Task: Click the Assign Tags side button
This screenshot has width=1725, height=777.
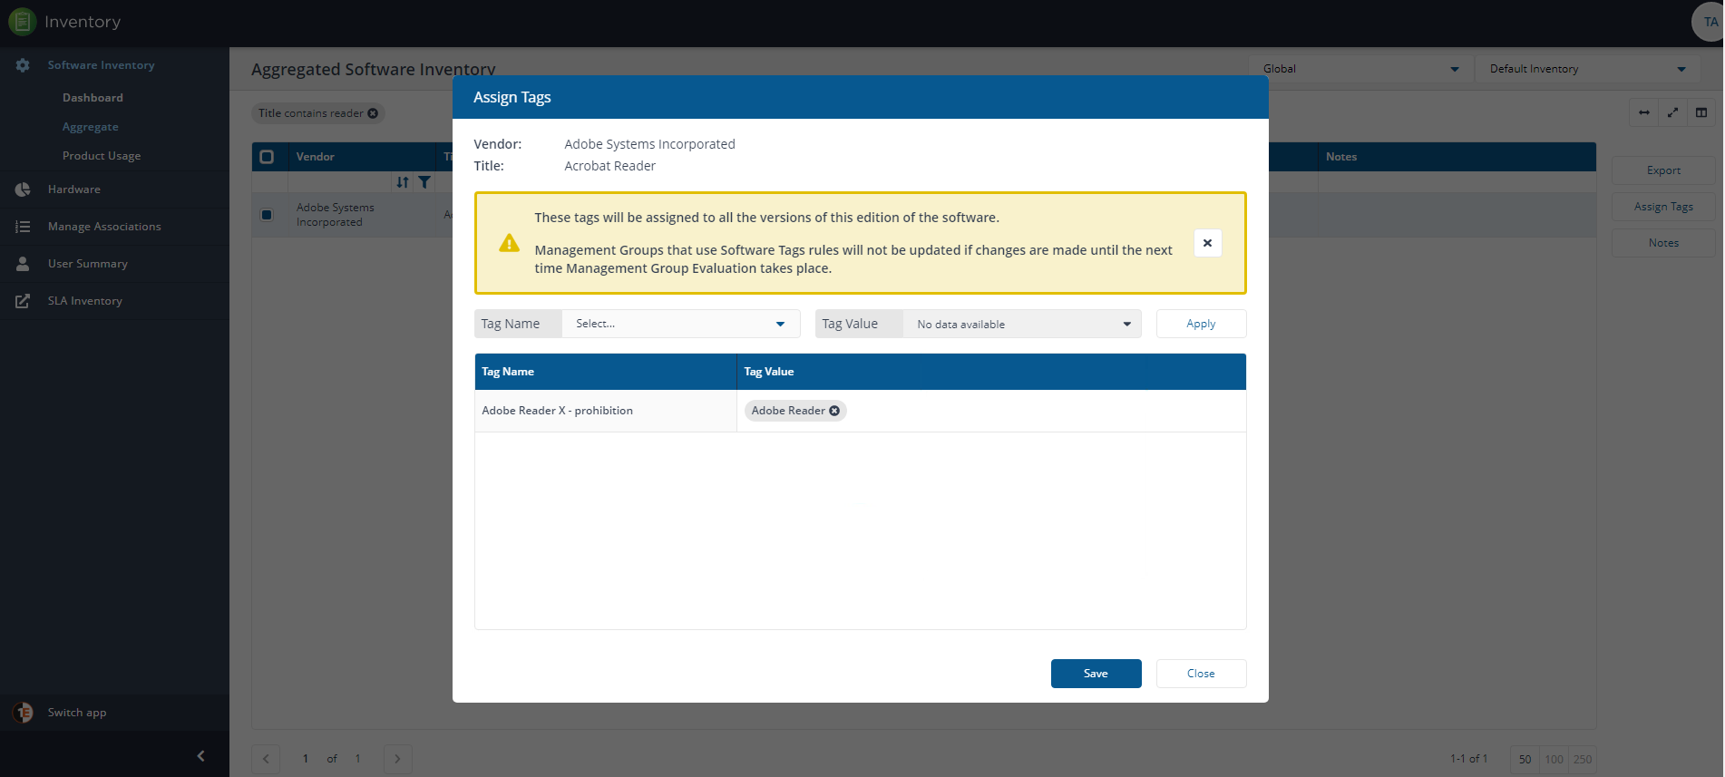Action: coord(1663,207)
